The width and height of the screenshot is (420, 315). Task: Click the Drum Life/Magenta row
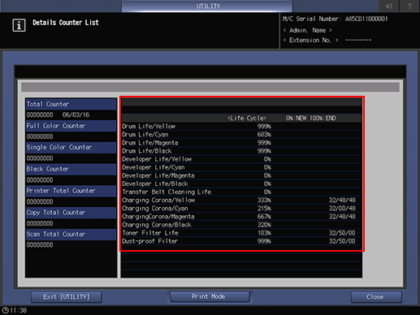point(241,143)
